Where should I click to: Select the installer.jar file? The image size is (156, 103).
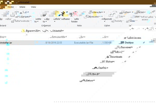[6, 43]
